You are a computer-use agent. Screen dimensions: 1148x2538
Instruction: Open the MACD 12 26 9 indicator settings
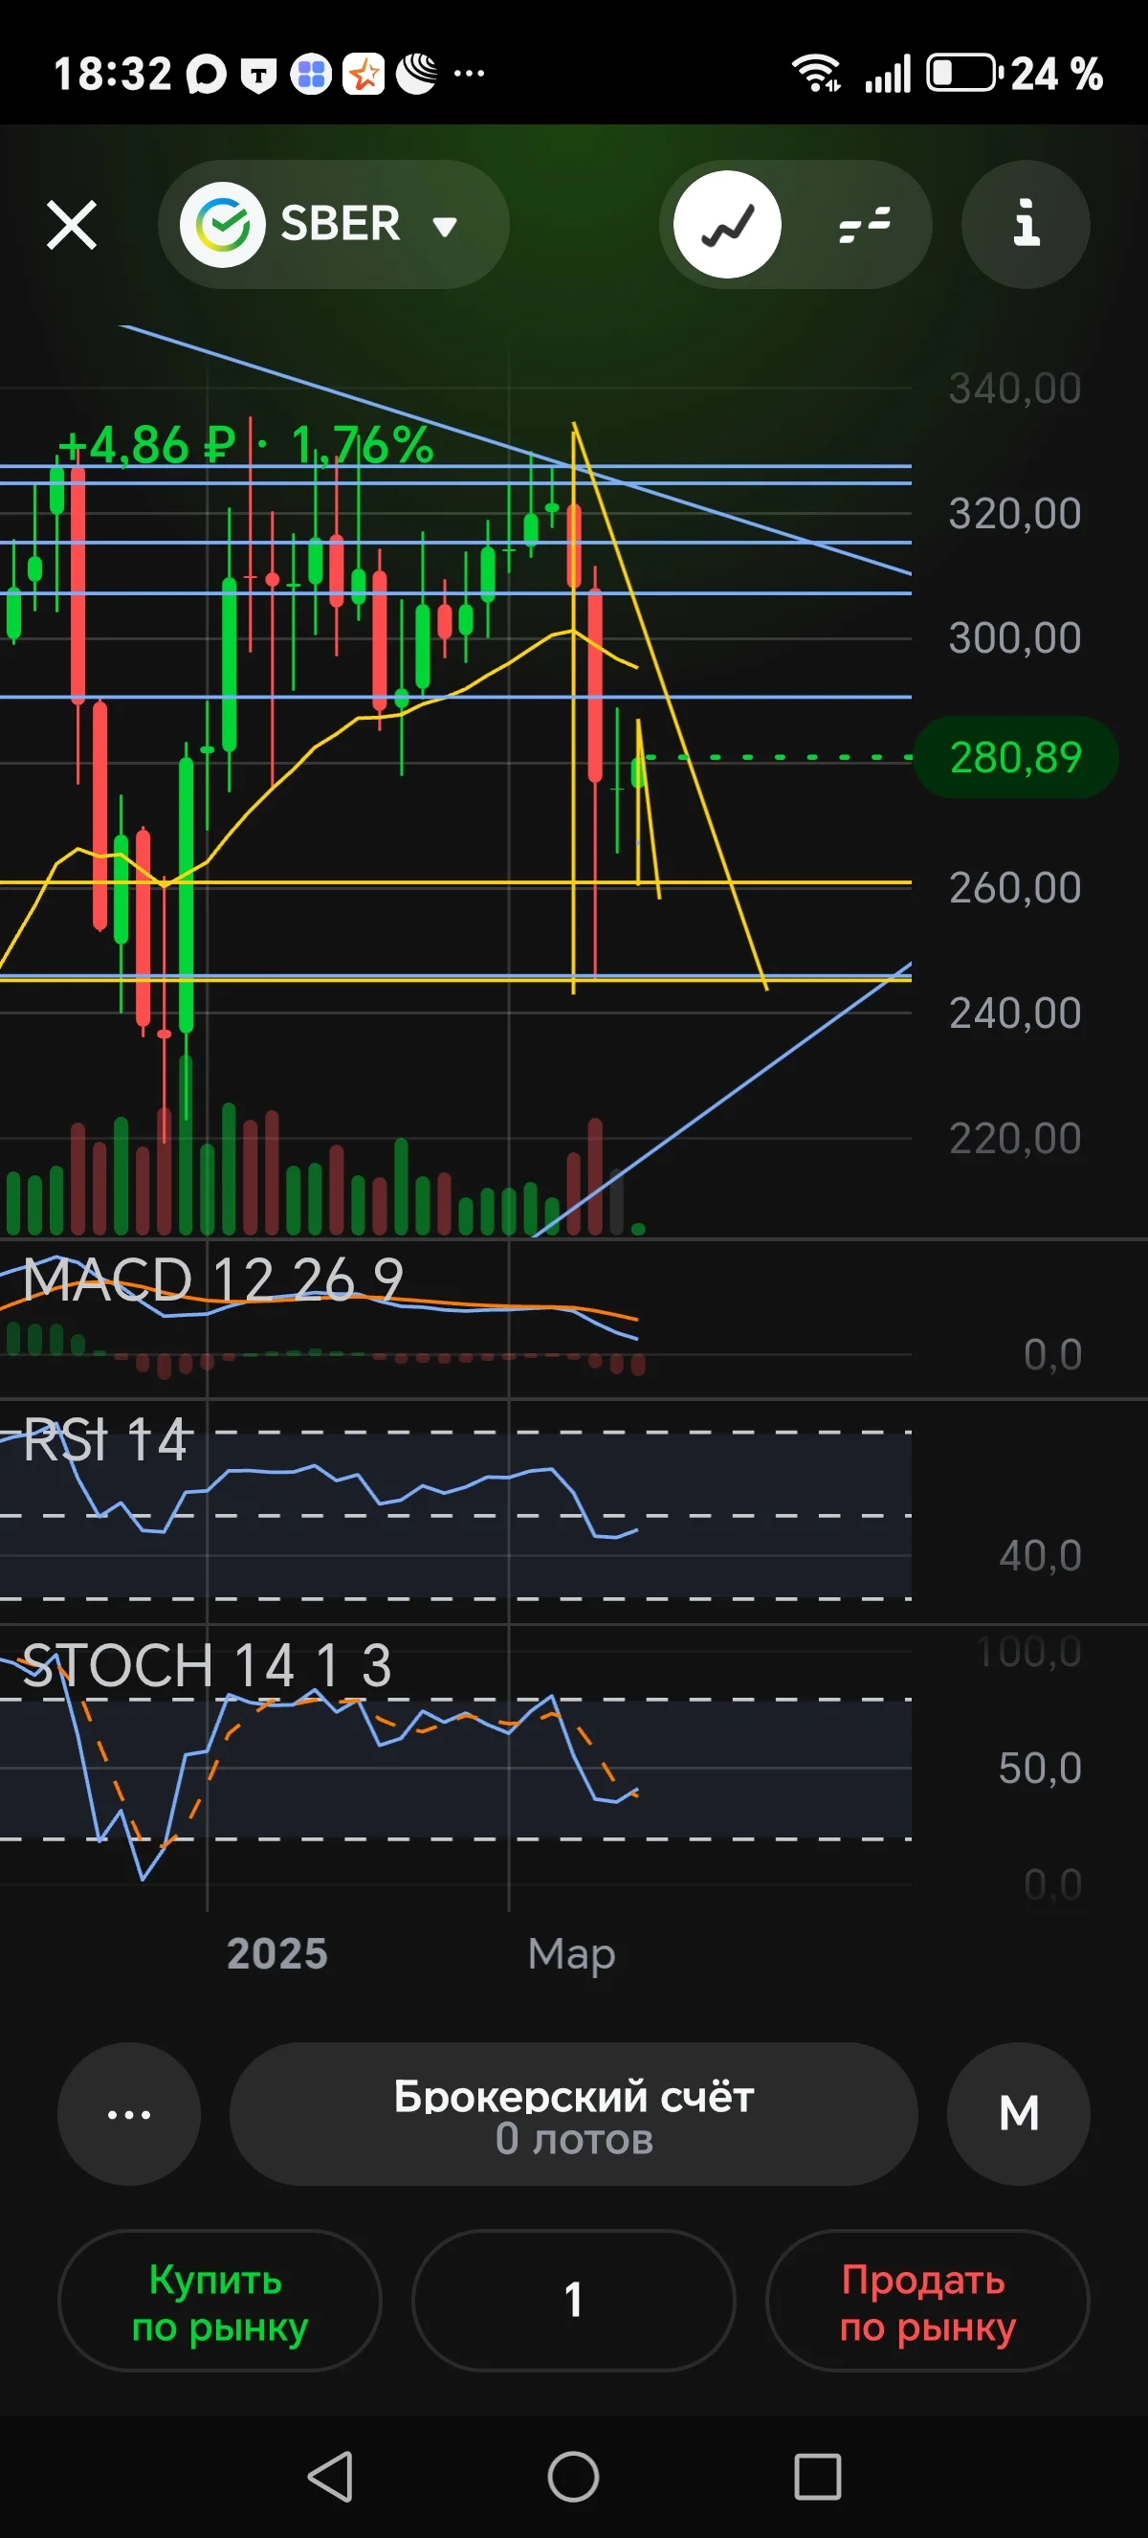[212, 1280]
